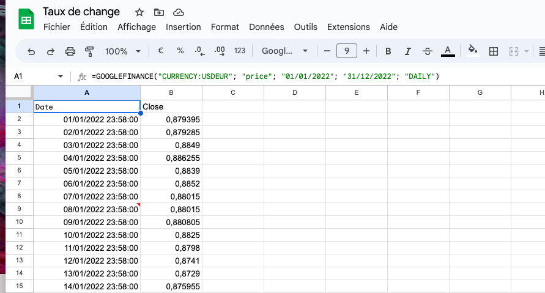This screenshot has height=293, width=545.
Task: Click the fx function icon
Action: click(82, 76)
